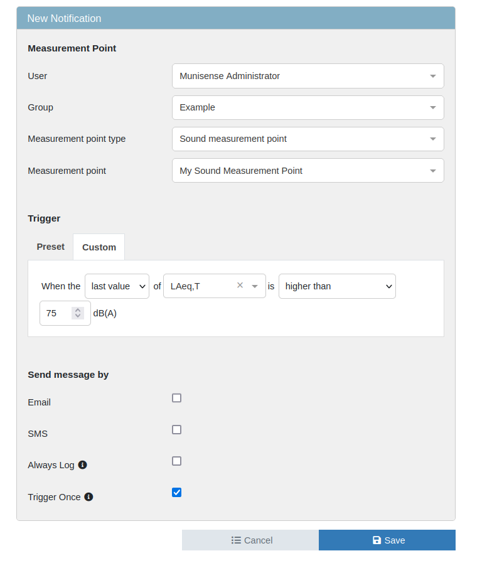This screenshot has height=568, width=492.
Task: Open the higher than comparison dropdown
Action: pos(337,286)
